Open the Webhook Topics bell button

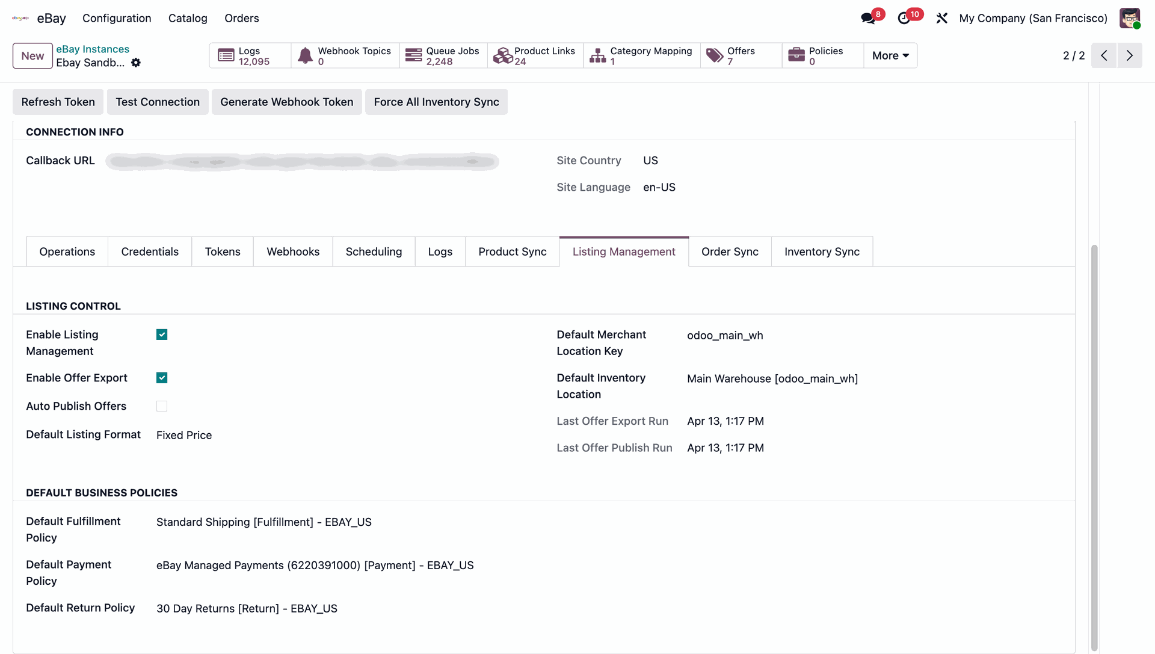click(x=345, y=55)
